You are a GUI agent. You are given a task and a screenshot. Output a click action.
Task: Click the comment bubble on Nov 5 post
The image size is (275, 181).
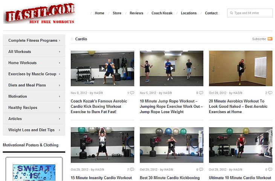pos(201,93)
